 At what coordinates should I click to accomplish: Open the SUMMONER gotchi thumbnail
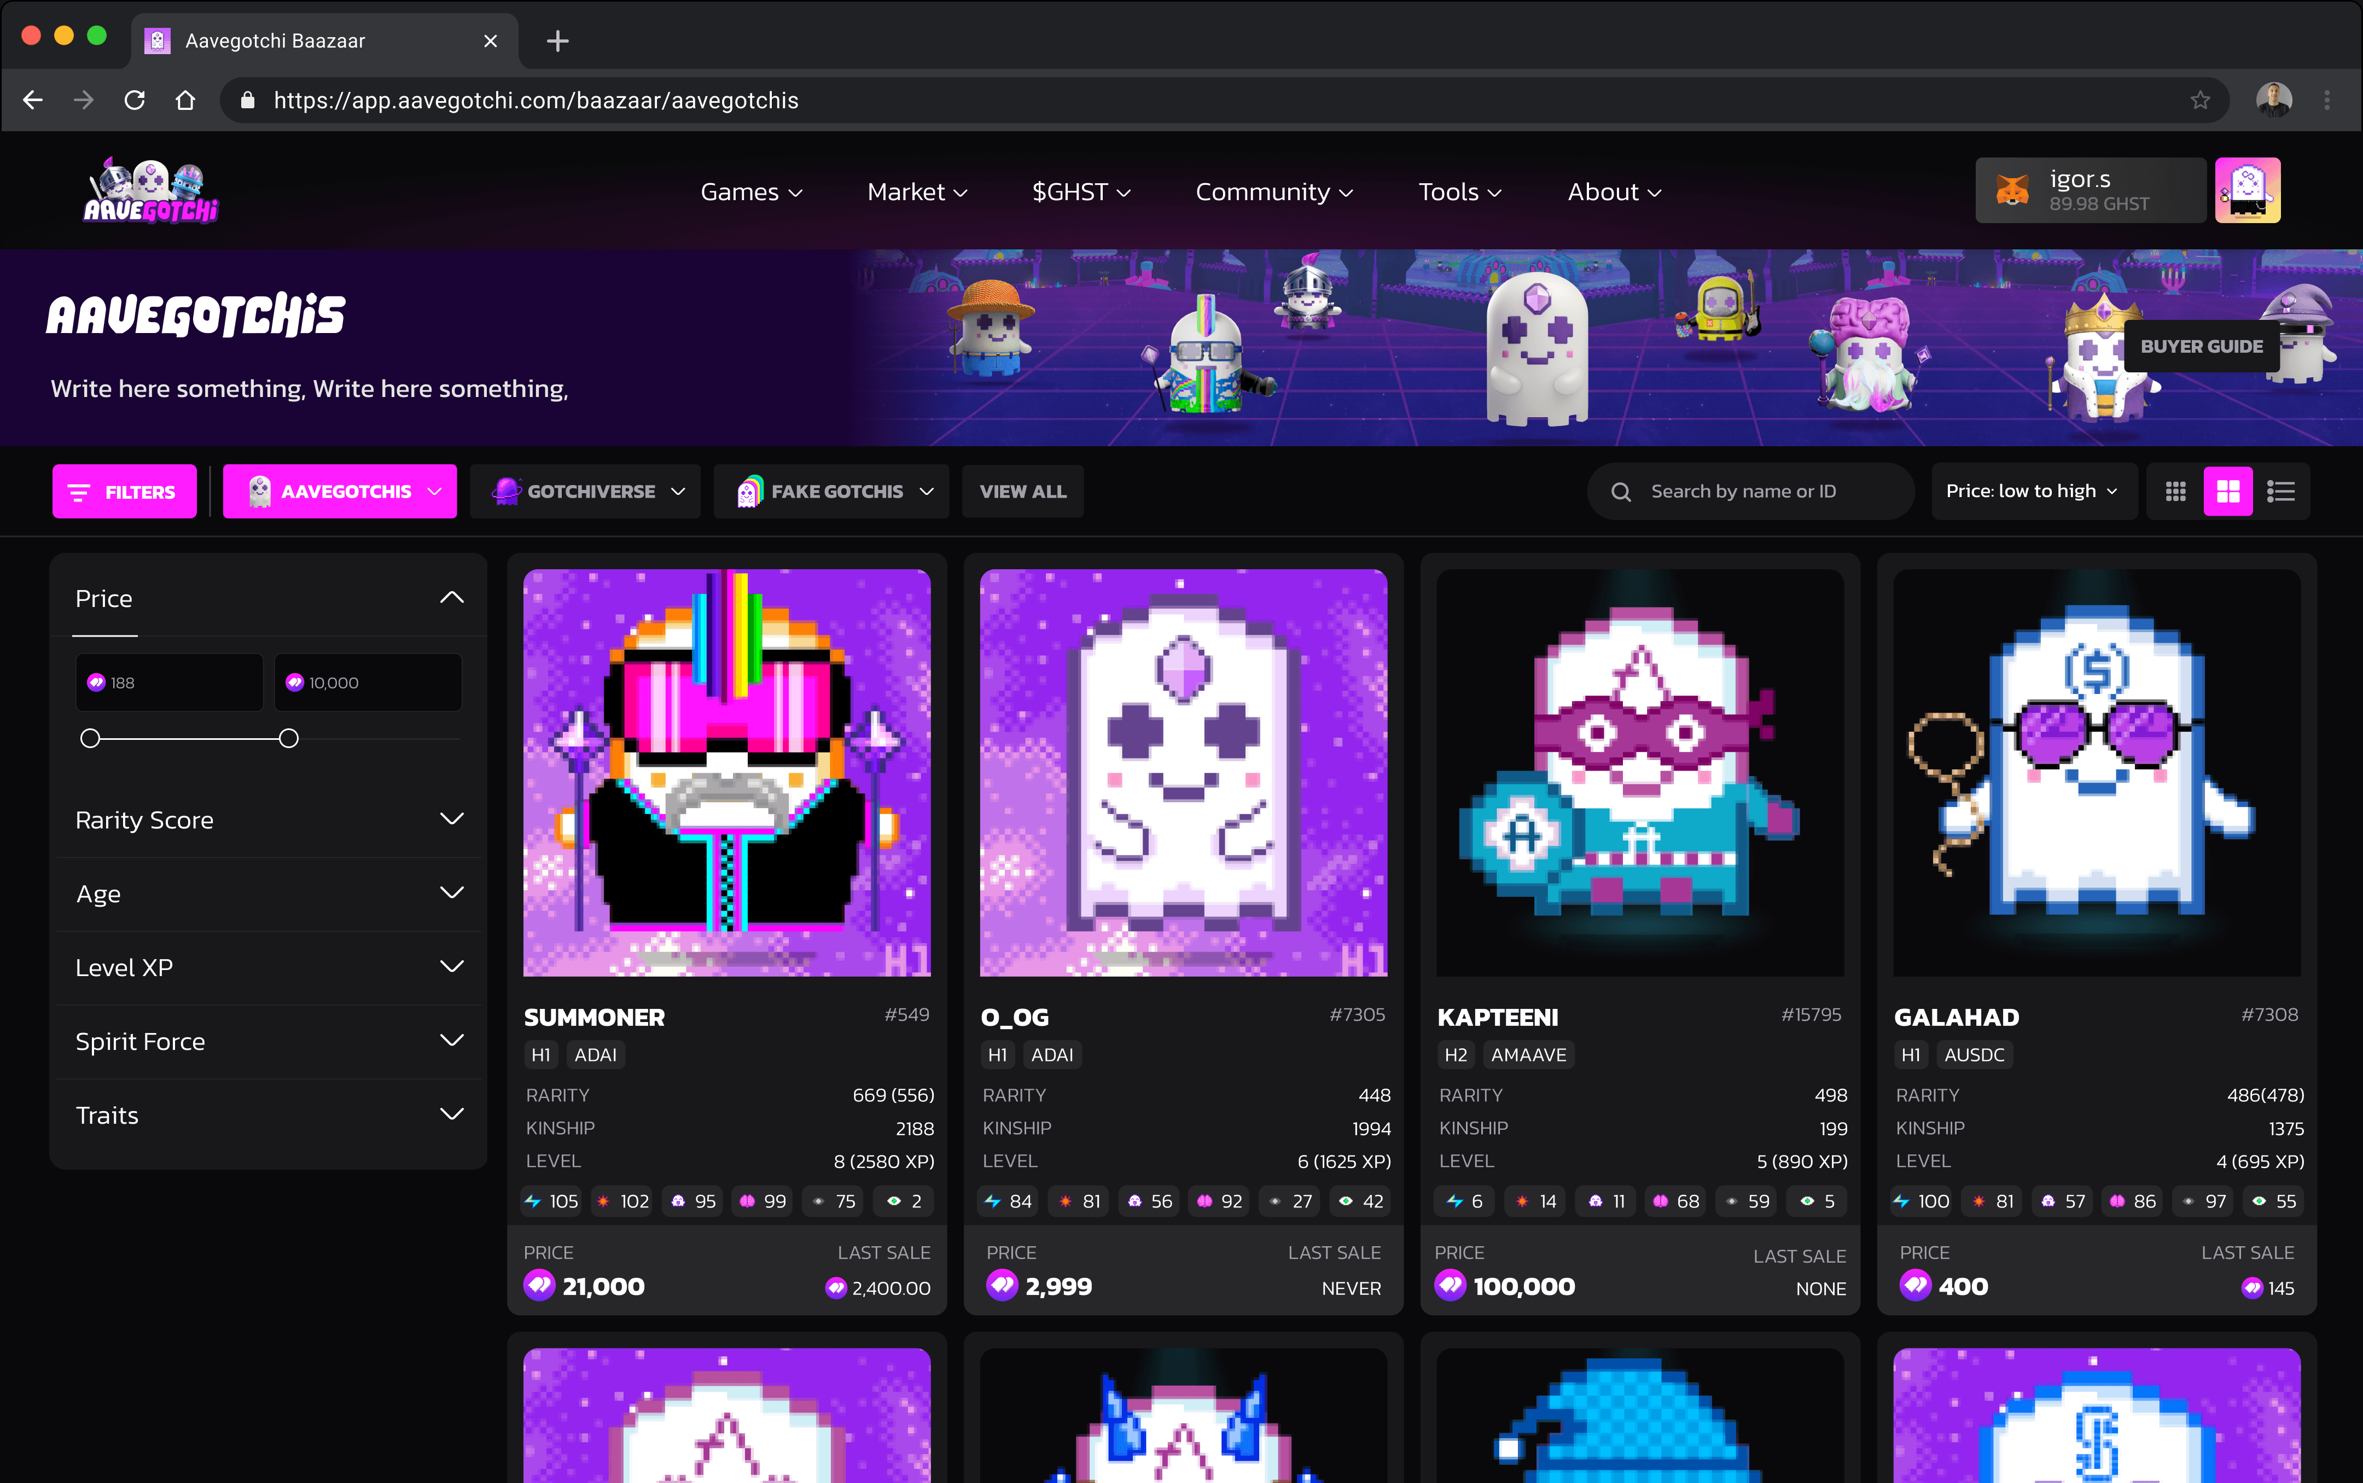[727, 773]
